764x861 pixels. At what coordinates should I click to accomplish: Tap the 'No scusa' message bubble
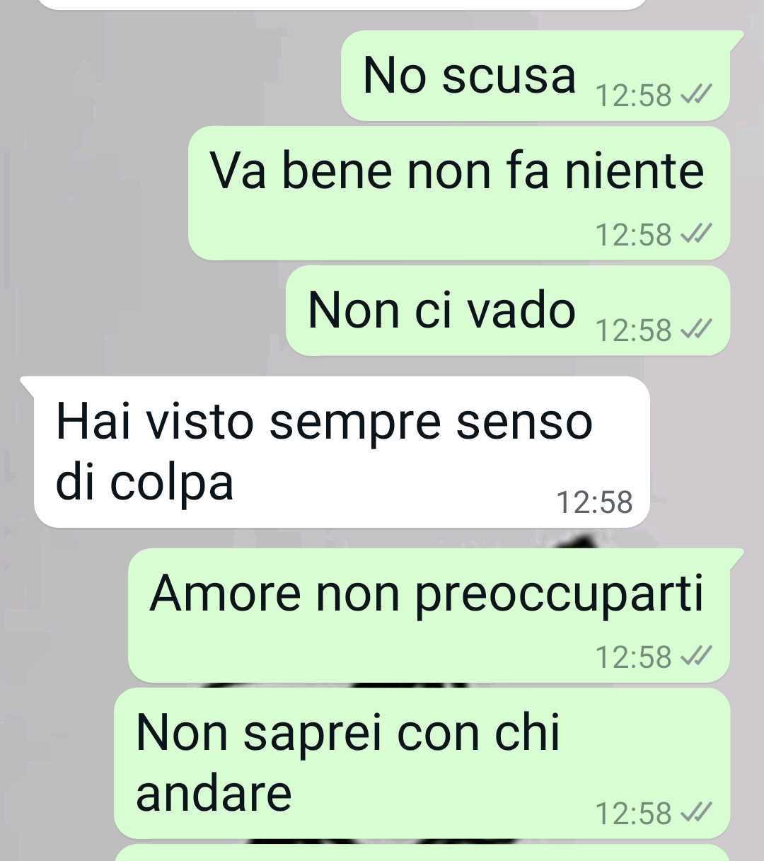click(536, 76)
